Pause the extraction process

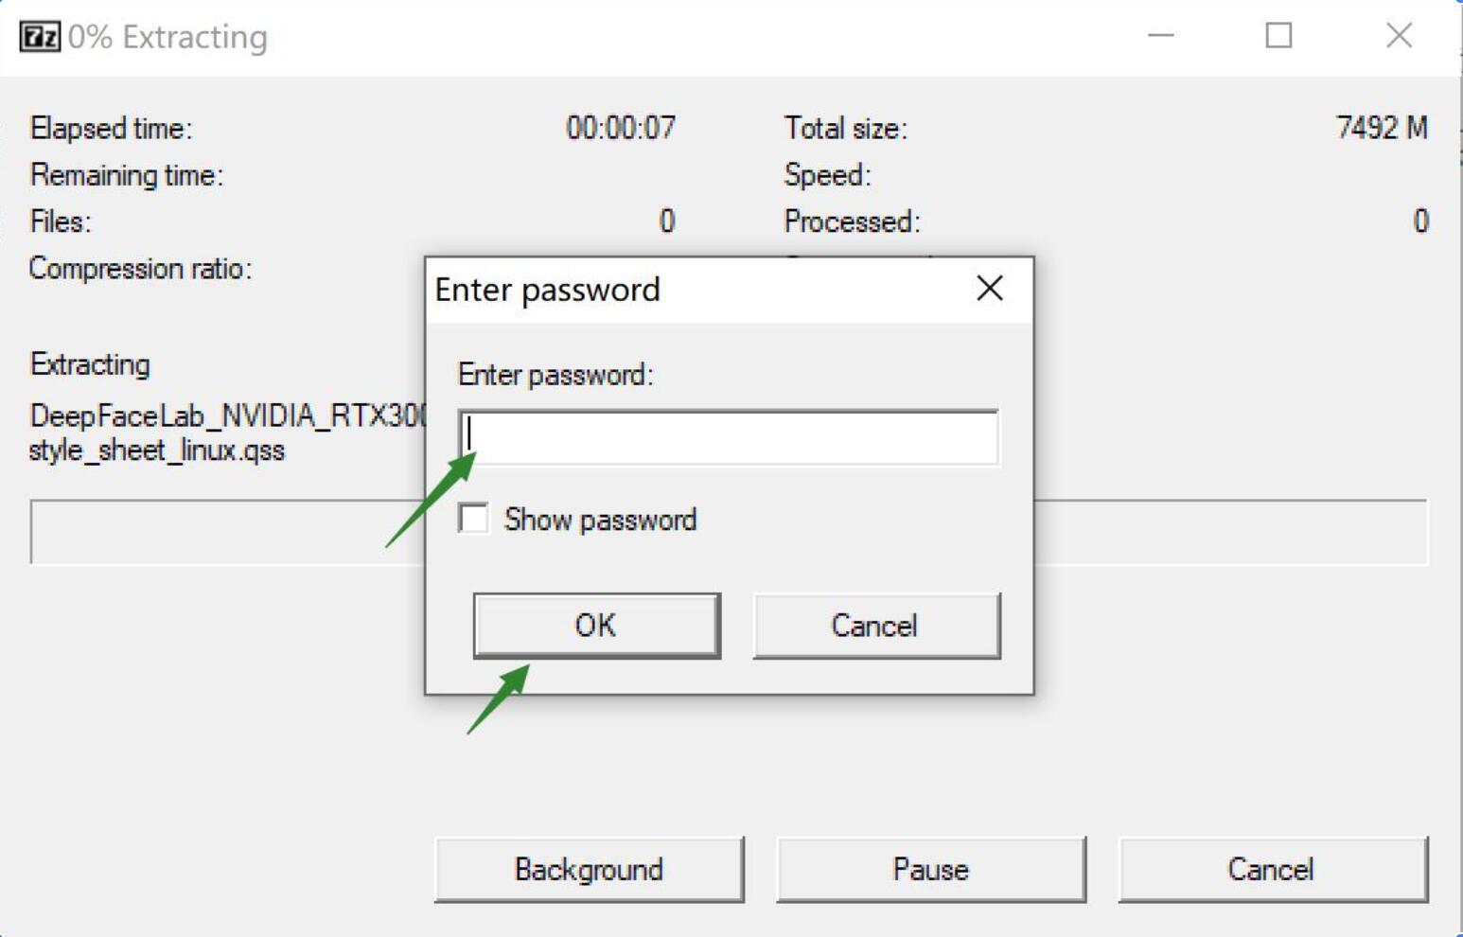(931, 870)
